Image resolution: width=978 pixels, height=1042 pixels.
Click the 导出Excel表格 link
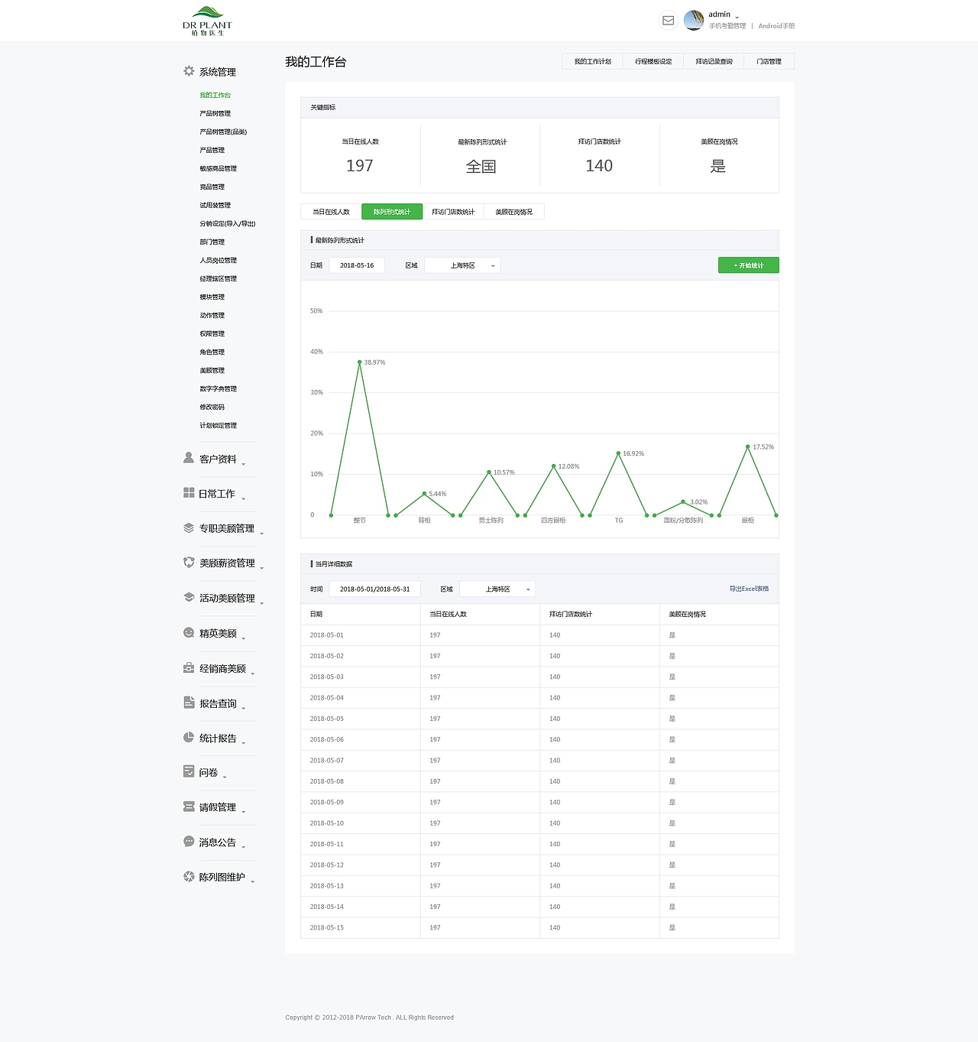click(x=749, y=589)
